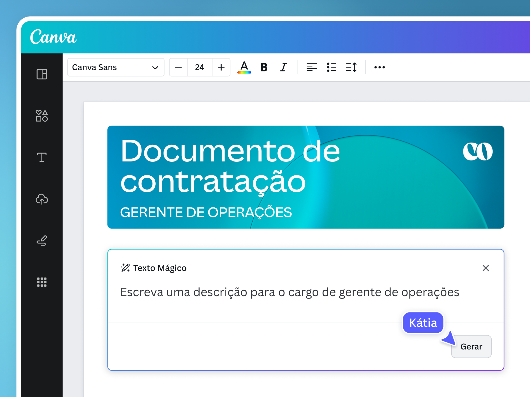Open the Elements shapes panel
530x397 pixels.
pos(42,116)
